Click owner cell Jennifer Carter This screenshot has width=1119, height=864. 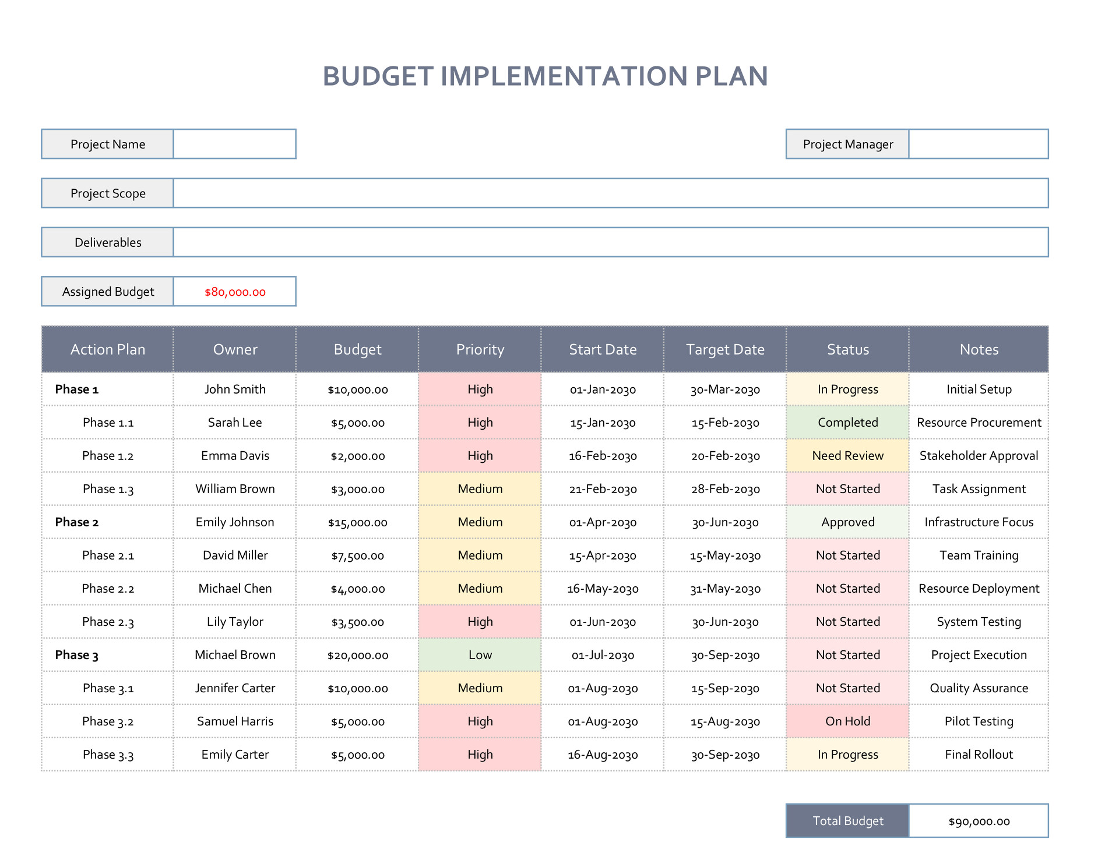(234, 688)
